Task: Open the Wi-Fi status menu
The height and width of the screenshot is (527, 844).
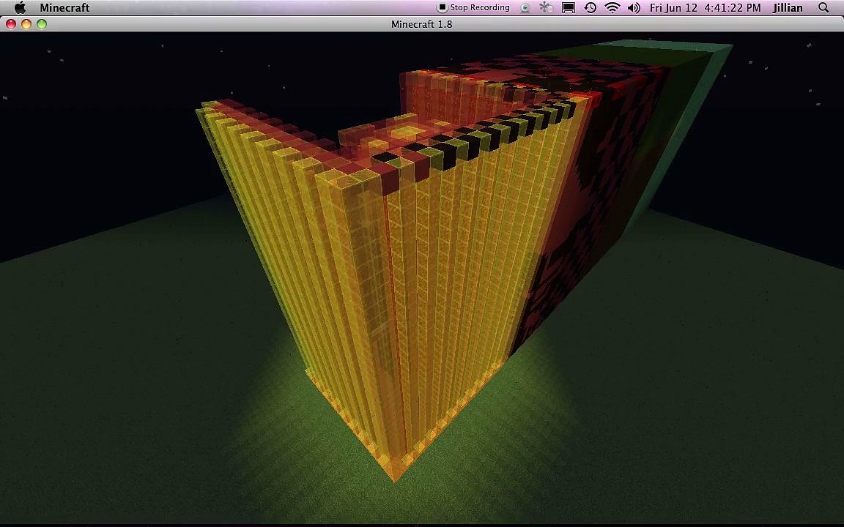Action: tap(612, 7)
